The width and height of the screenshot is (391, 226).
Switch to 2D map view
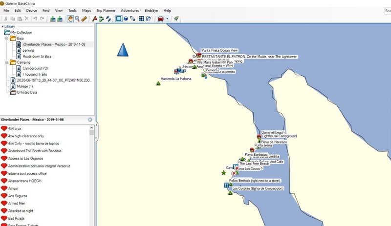tap(119, 19)
